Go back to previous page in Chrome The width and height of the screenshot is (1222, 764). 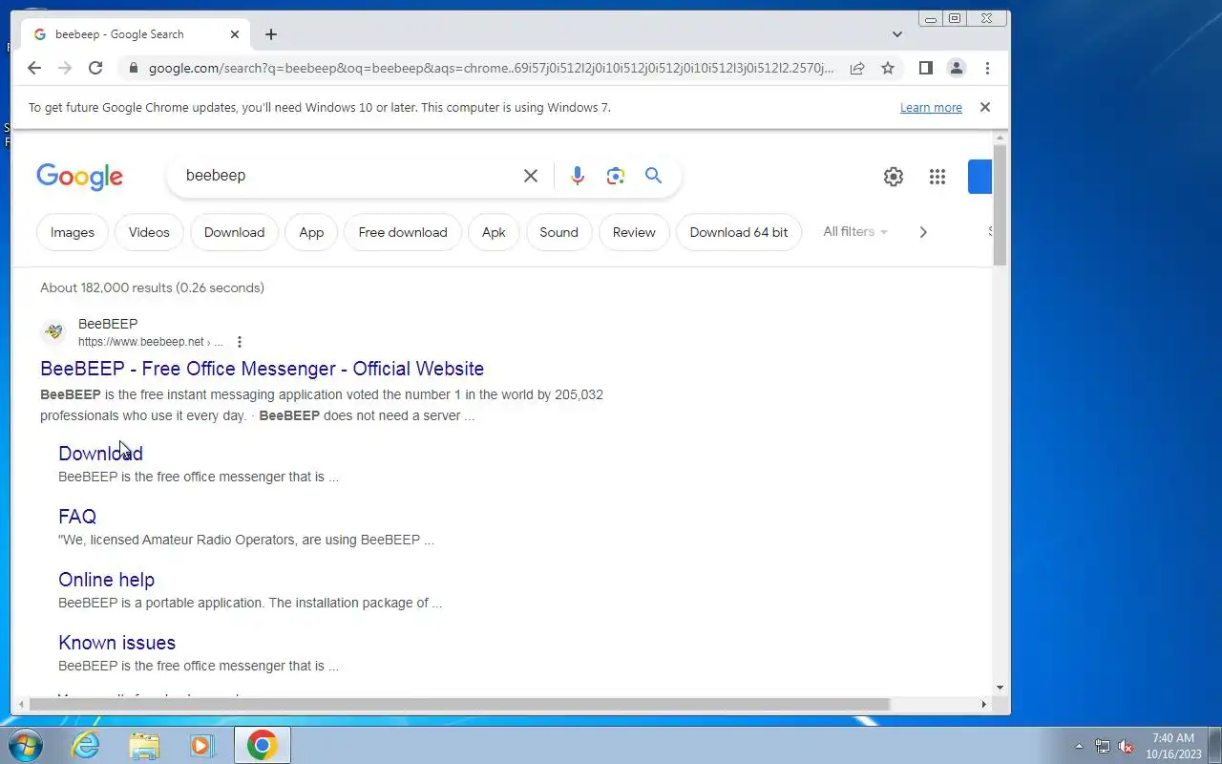point(34,68)
